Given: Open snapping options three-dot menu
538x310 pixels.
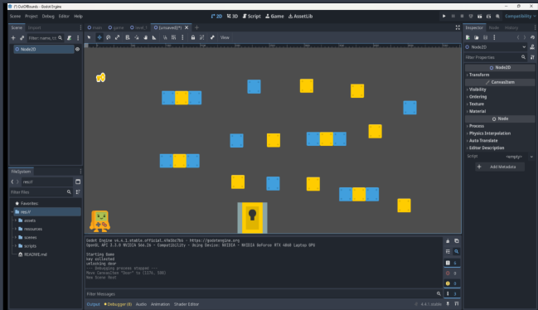Looking at the screenshot, I should coord(182,37).
